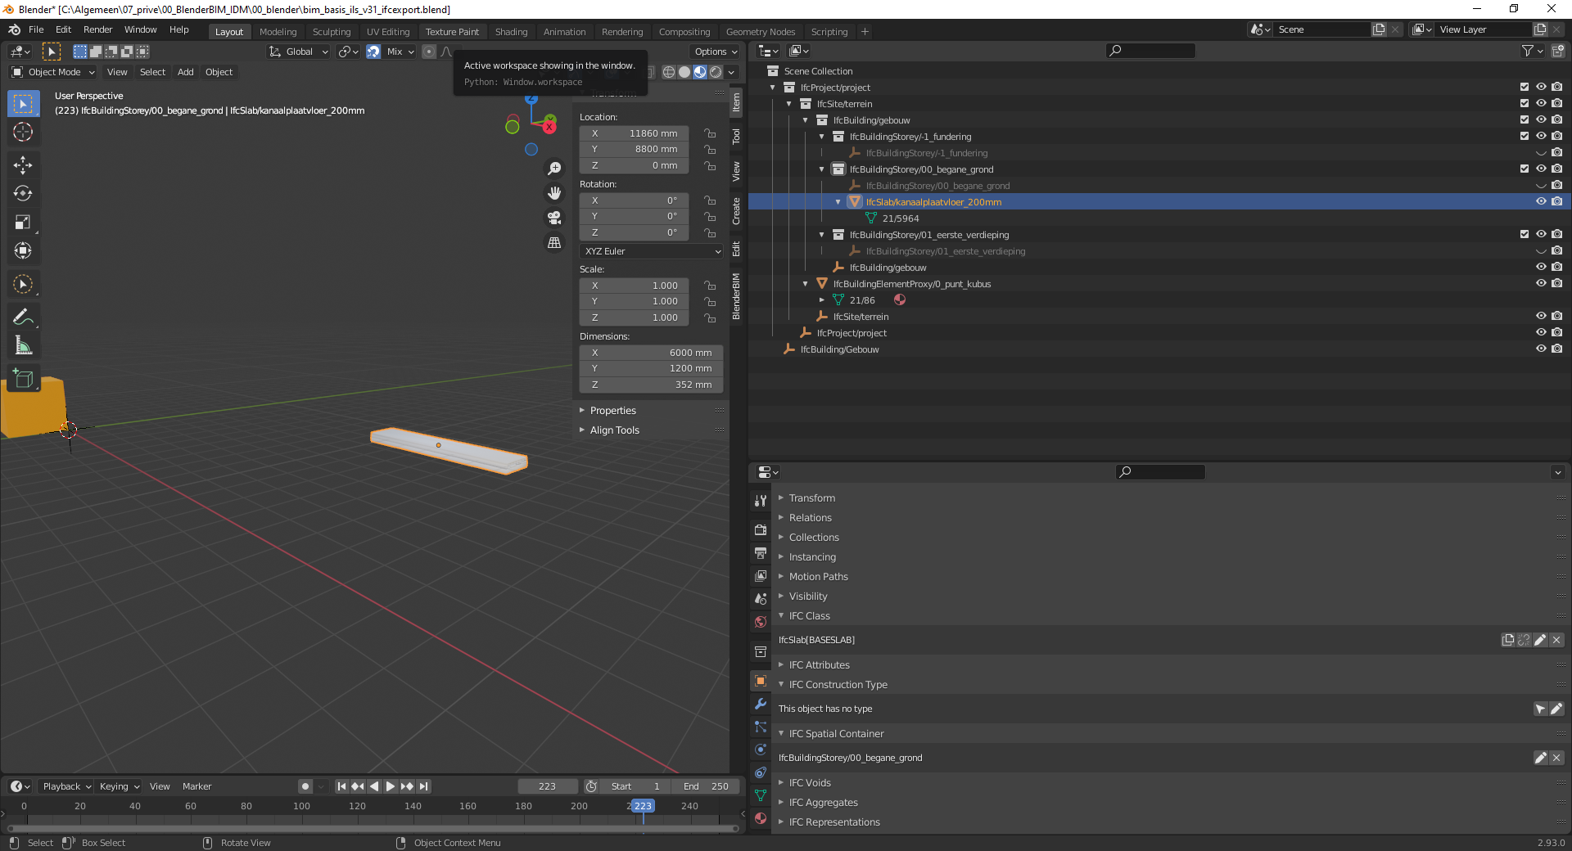Open the viewport Add menu

186,72
